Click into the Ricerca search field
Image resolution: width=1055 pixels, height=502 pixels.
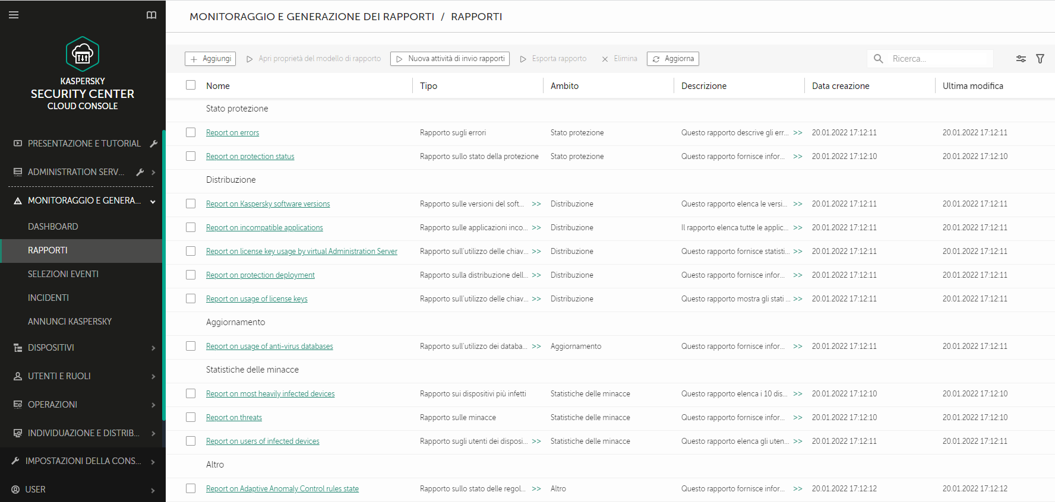939,59
